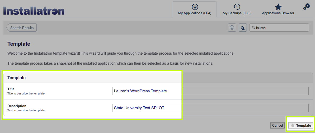Click the circled down-arrow button beside search

[232, 28]
